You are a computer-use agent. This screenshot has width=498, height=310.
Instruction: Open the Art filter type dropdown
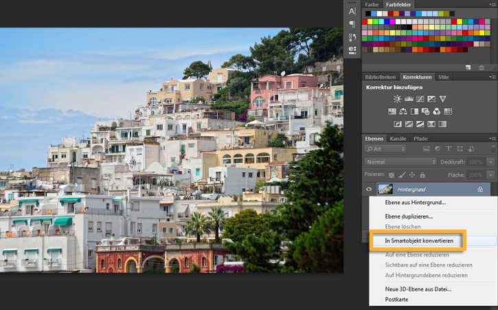tap(385, 148)
